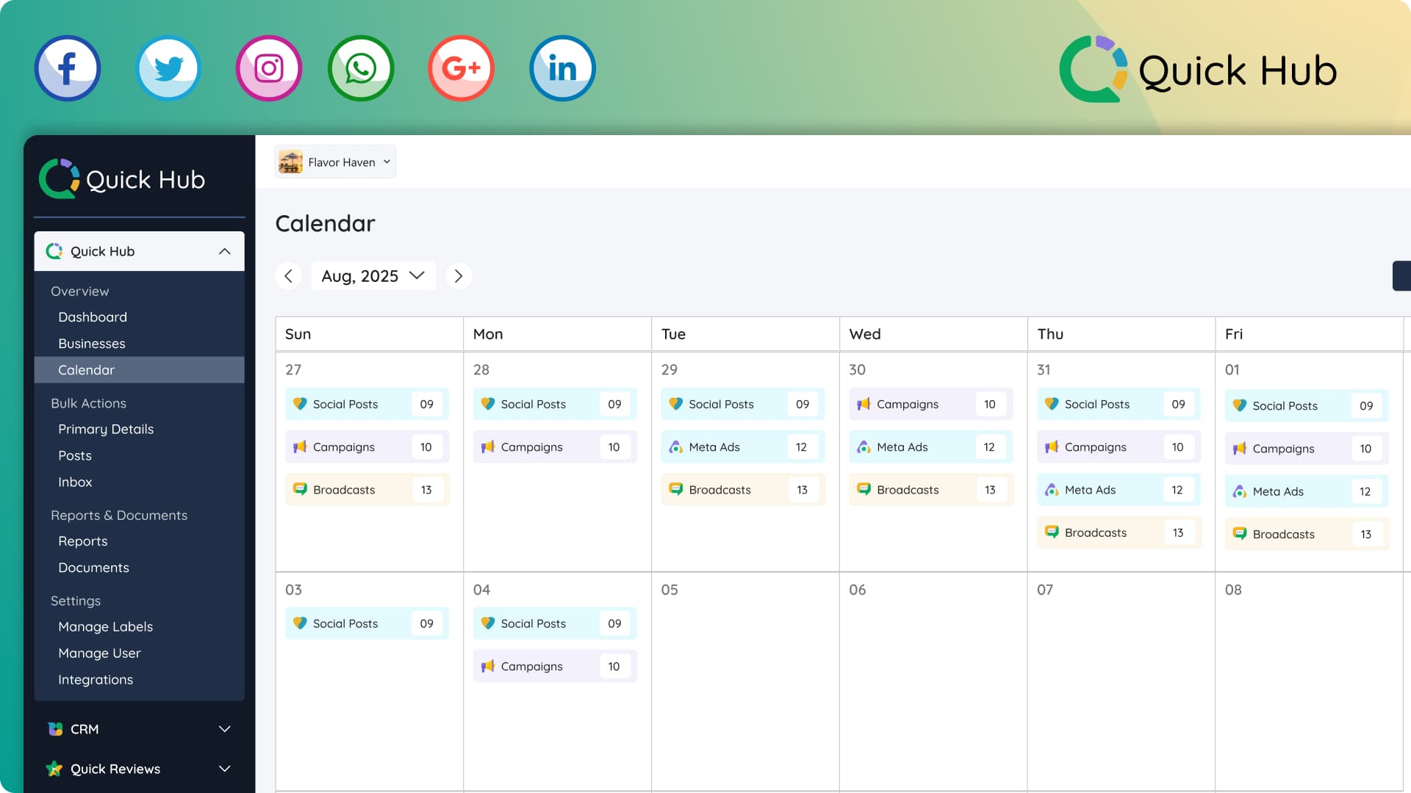The height and width of the screenshot is (793, 1411).
Task: Open Instagram from the social icons row
Action: [x=268, y=68]
